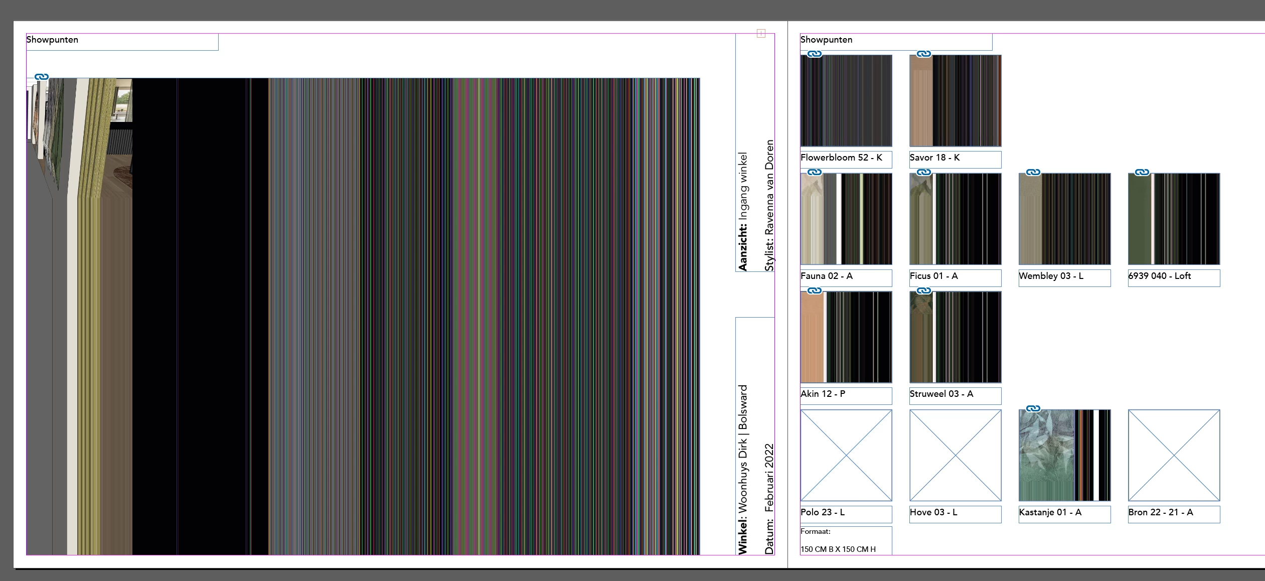This screenshot has width=1265, height=581.
Task: Click link badge on Akin 12 image
Action: point(815,290)
